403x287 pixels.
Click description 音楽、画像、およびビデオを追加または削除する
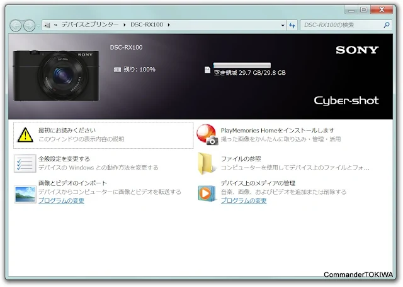coord(284,192)
